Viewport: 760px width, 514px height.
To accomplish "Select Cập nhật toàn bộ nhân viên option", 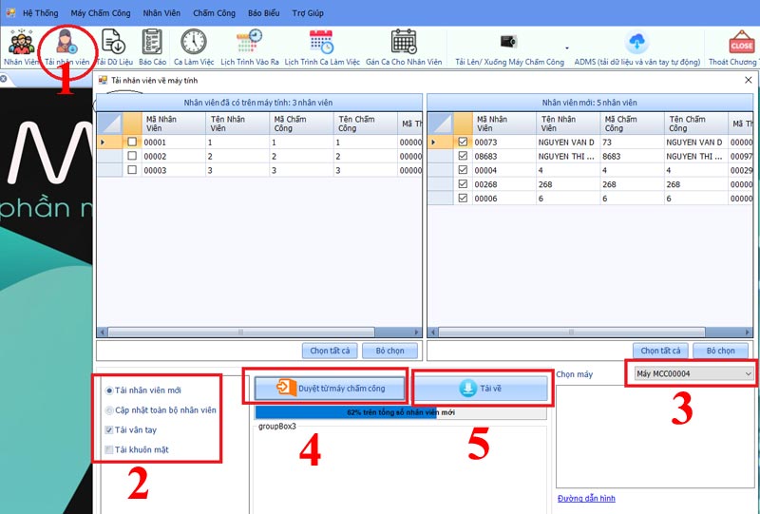I will point(110,410).
